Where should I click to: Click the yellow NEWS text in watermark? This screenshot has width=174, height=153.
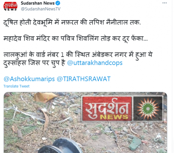coord(114,117)
